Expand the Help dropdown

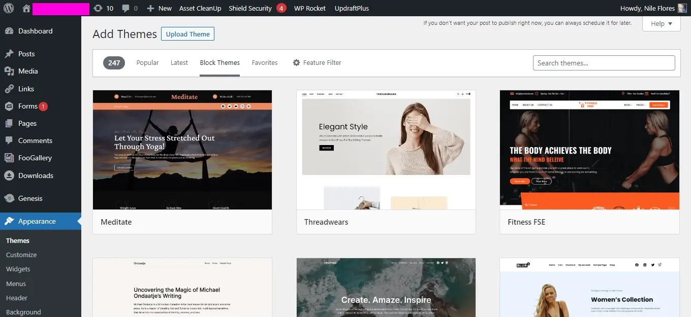[x=661, y=23]
